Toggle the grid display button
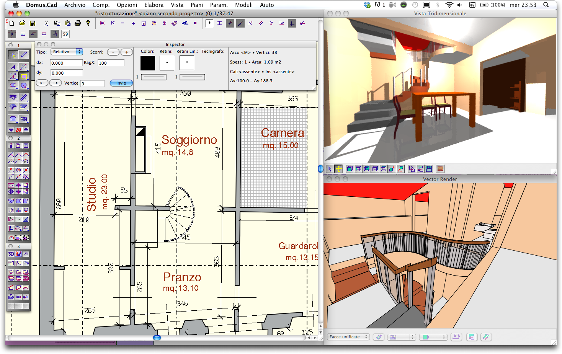The width and height of the screenshot is (562, 354). click(x=219, y=23)
